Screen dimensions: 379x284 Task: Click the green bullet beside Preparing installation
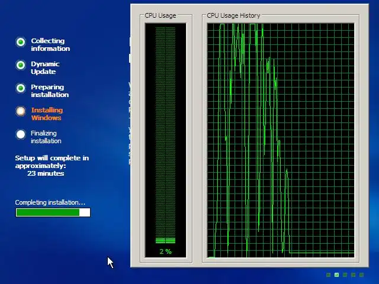(x=21, y=88)
